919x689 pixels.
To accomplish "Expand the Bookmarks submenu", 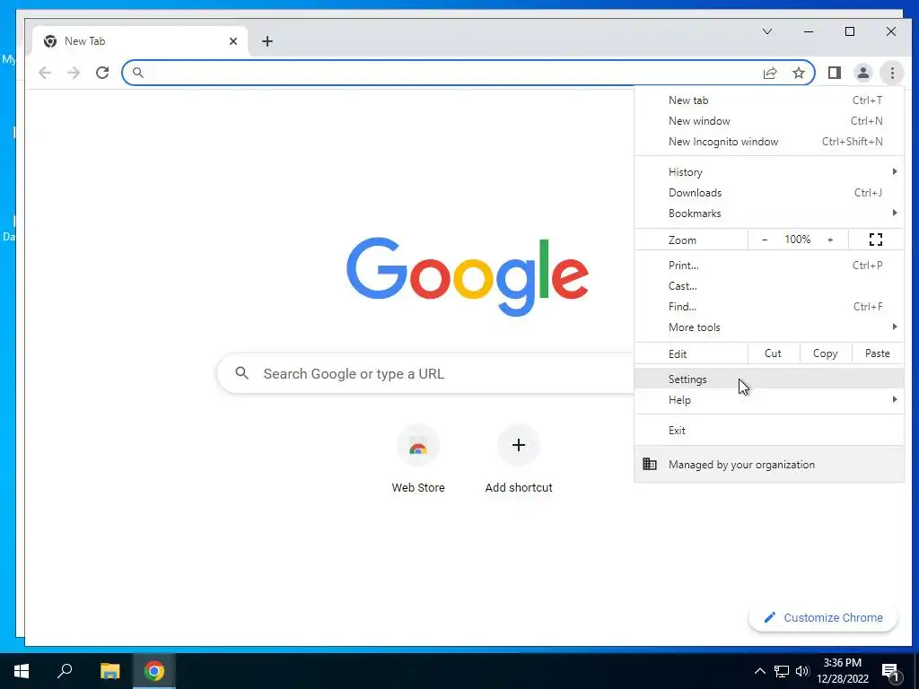I will 769,214.
